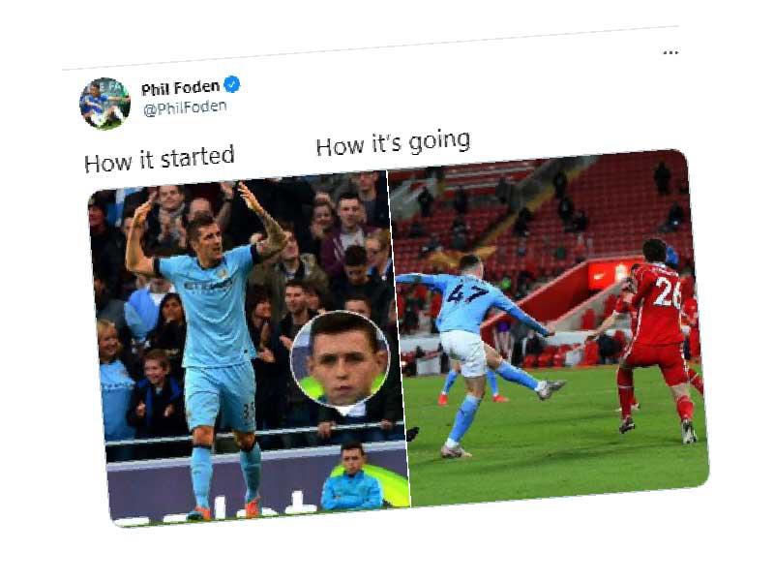Click the gray separator line above the tweet
This screenshot has width=774, height=581.
(x=371, y=47)
